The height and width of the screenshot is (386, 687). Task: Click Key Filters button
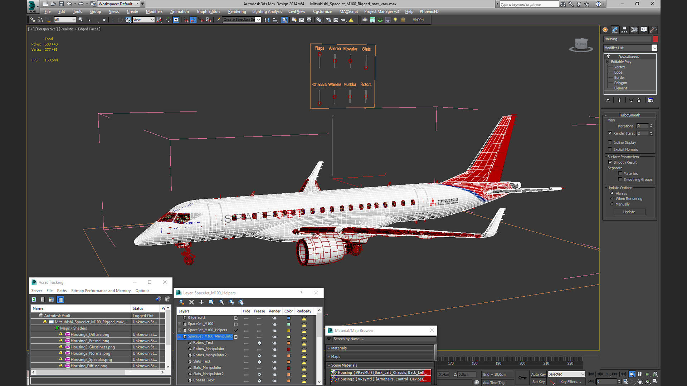tap(571, 382)
